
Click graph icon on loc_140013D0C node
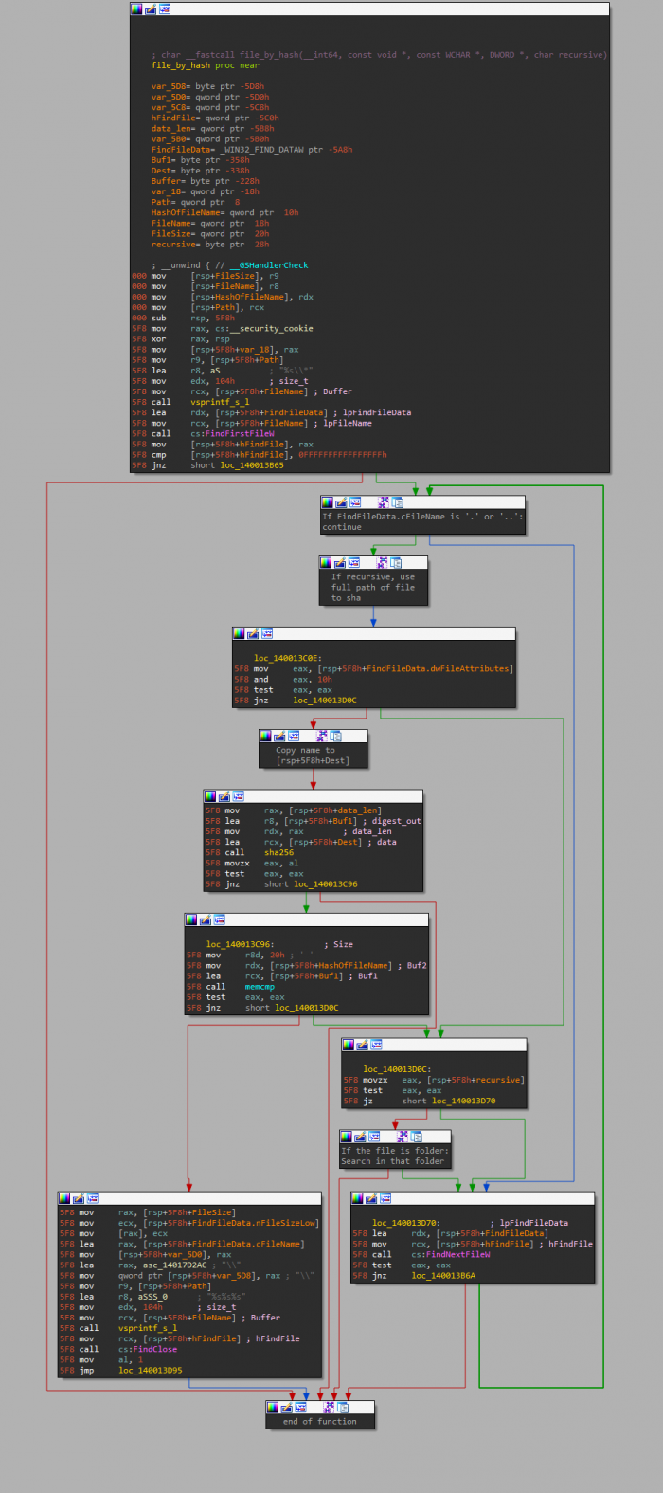click(x=376, y=1045)
